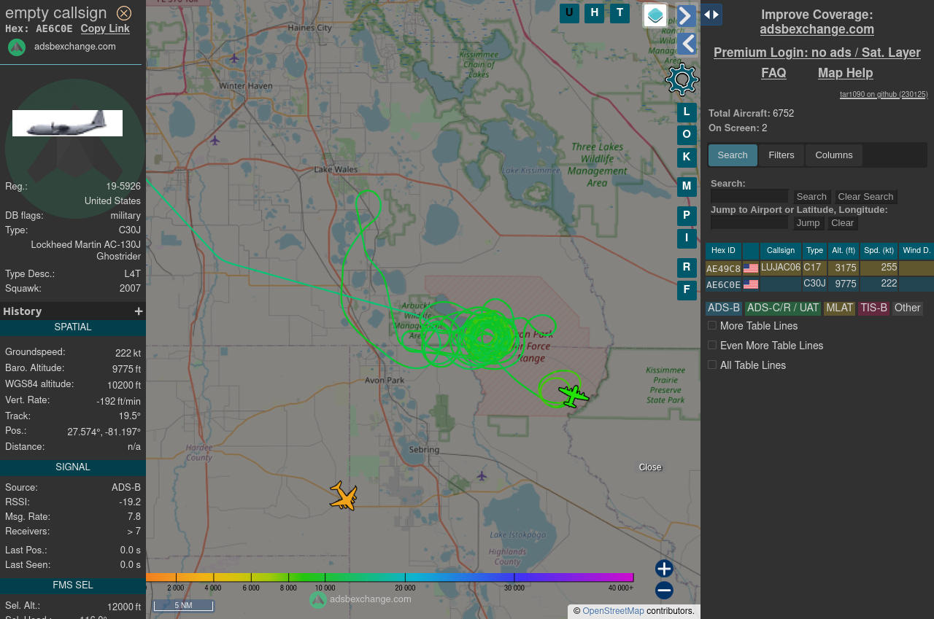
Task: Click the Close label on the map
Action: [650, 467]
